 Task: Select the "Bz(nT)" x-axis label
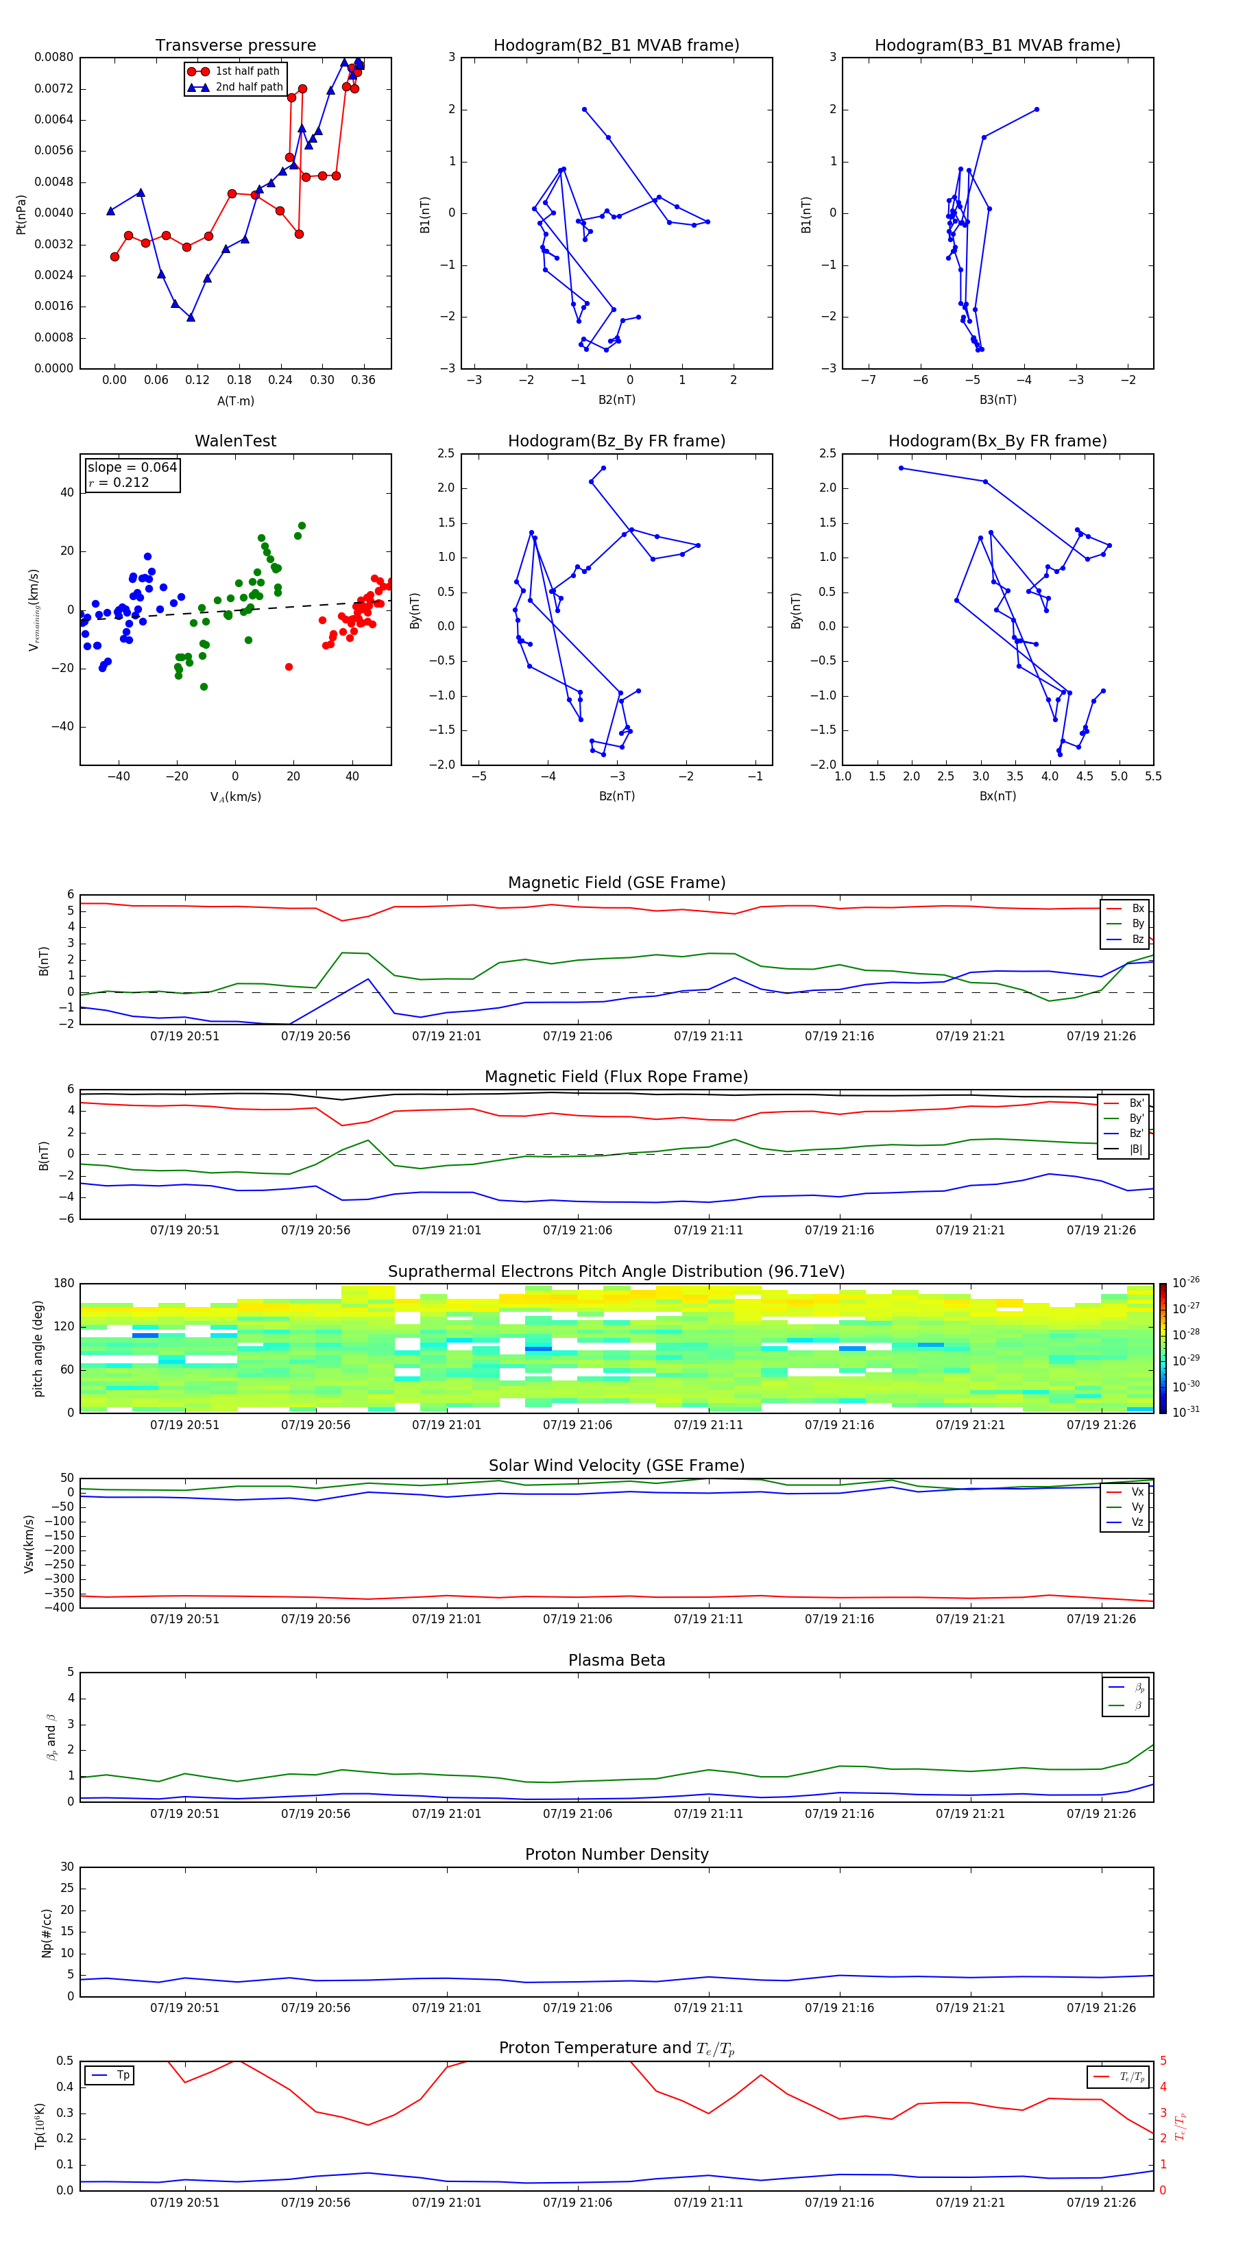[x=616, y=796]
